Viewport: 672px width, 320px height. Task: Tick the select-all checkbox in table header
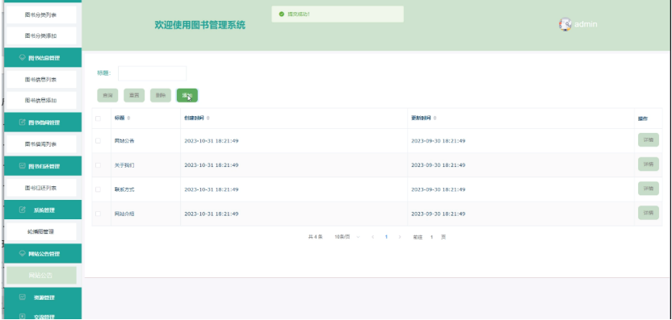pos(99,118)
